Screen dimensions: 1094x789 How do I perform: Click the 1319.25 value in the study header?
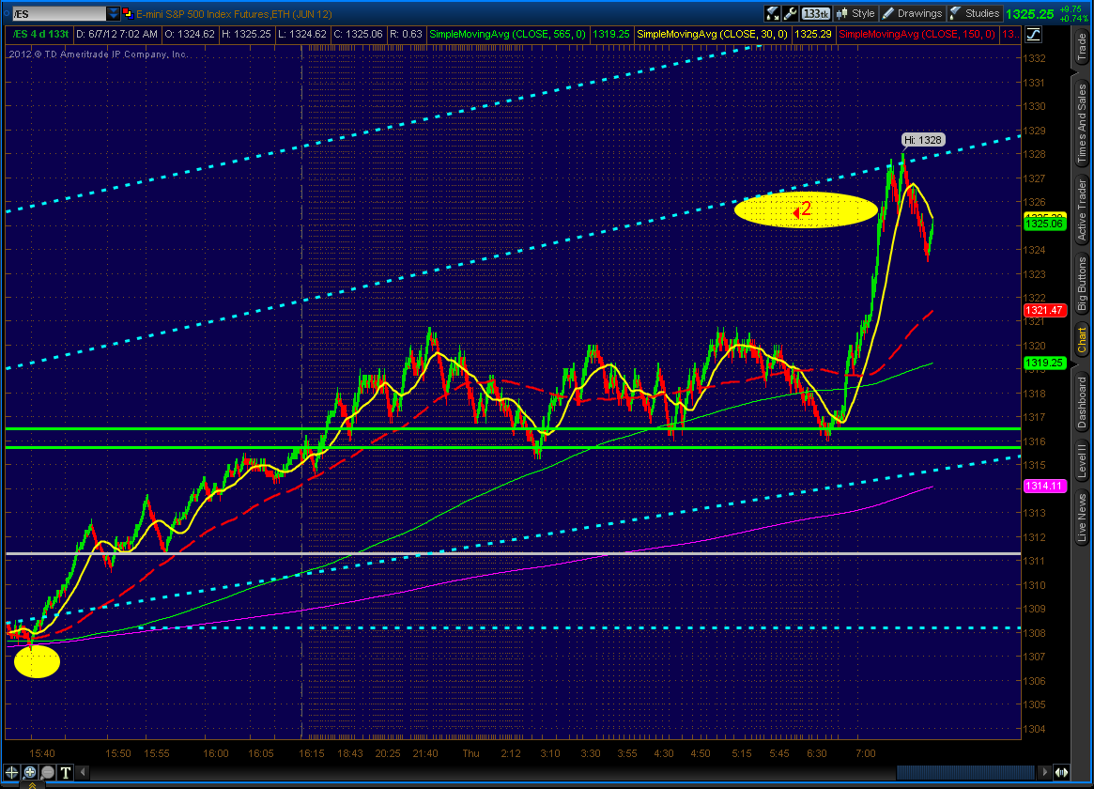pyautogui.click(x=610, y=34)
